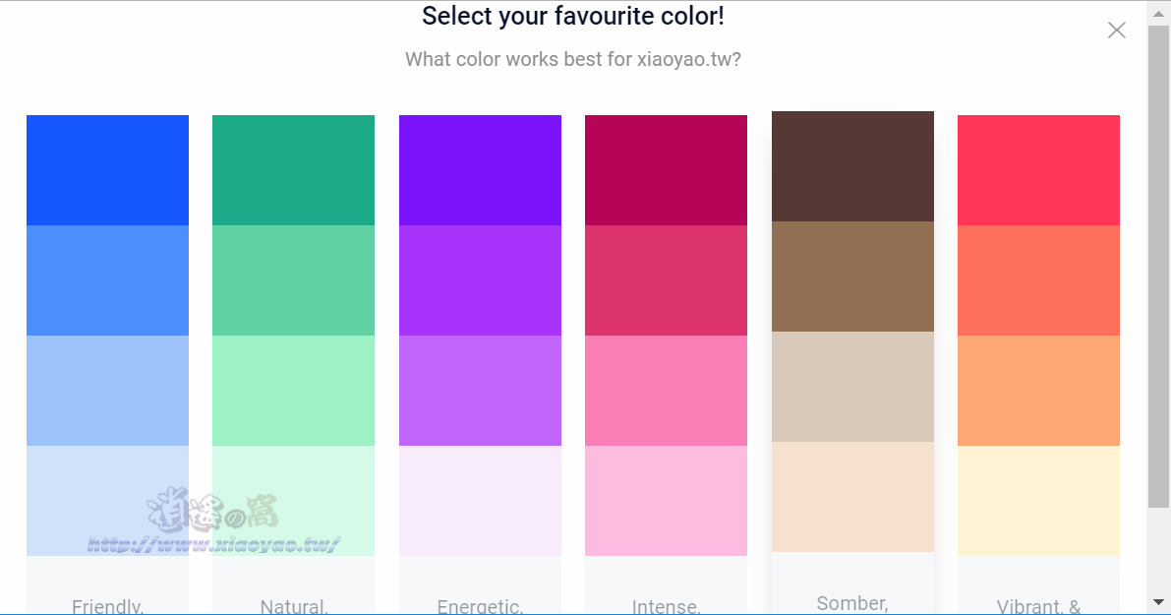The height and width of the screenshot is (615, 1171).
Task: Select the medium blue Friendly shade
Action: (x=107, y=280)
